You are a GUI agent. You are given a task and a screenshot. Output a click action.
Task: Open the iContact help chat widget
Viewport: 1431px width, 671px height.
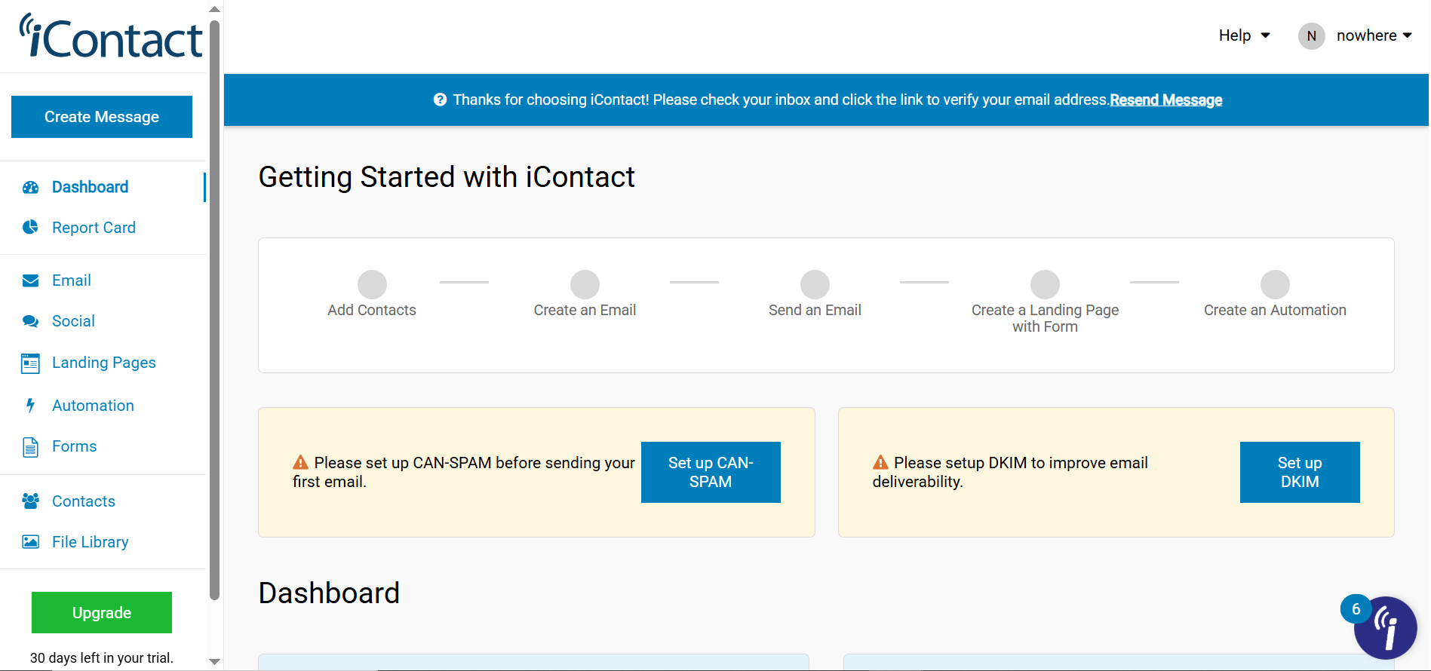[x=1385, y=627]
